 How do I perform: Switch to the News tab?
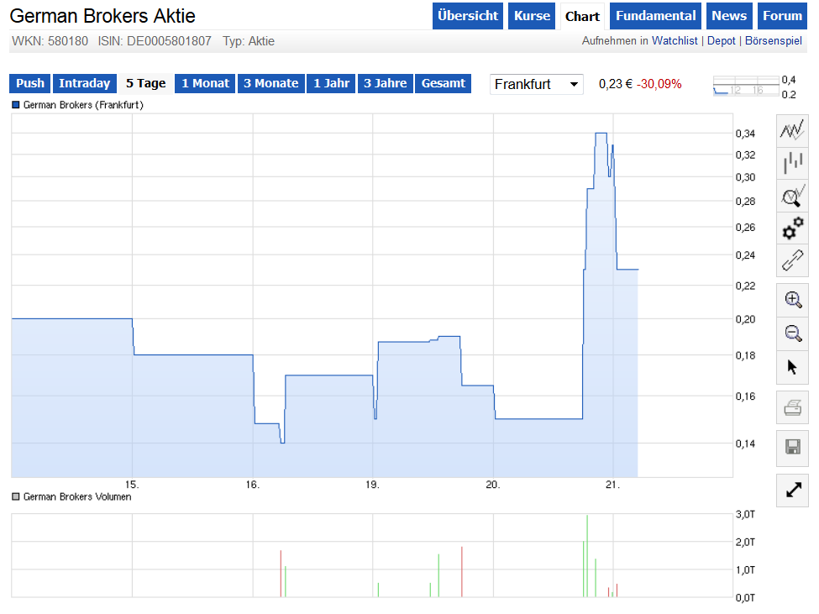729,16
